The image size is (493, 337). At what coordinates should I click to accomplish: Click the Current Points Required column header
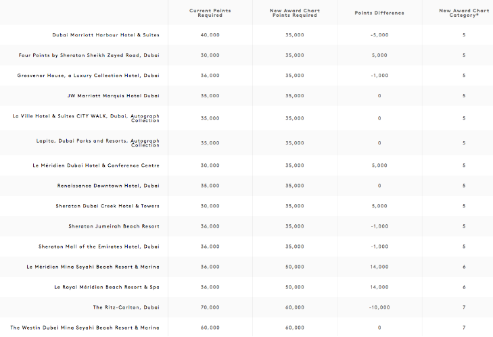(x=210, y=13)
